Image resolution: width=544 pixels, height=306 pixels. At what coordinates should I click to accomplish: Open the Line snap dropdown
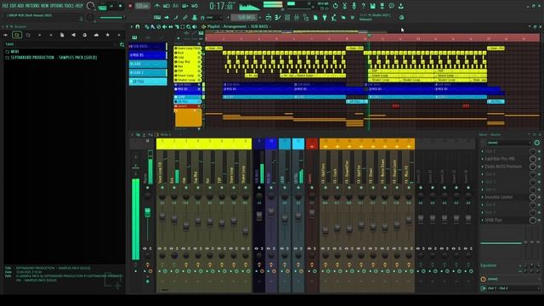tap(214, 17)
